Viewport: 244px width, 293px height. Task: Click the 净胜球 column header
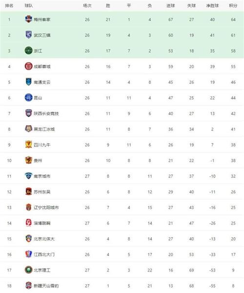click(x=212, y=5)
